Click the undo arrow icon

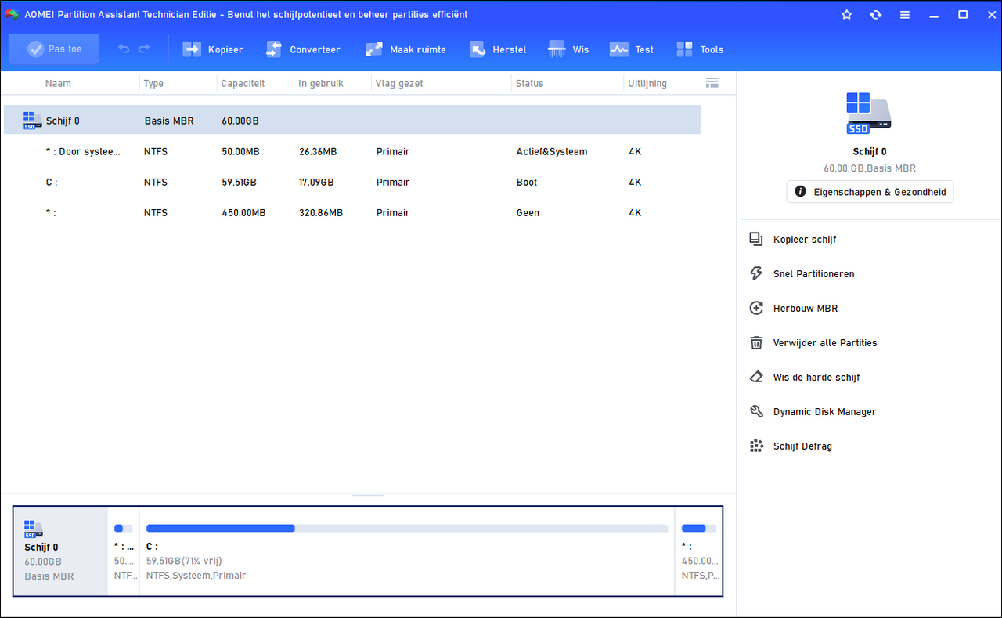pos(124,49)
